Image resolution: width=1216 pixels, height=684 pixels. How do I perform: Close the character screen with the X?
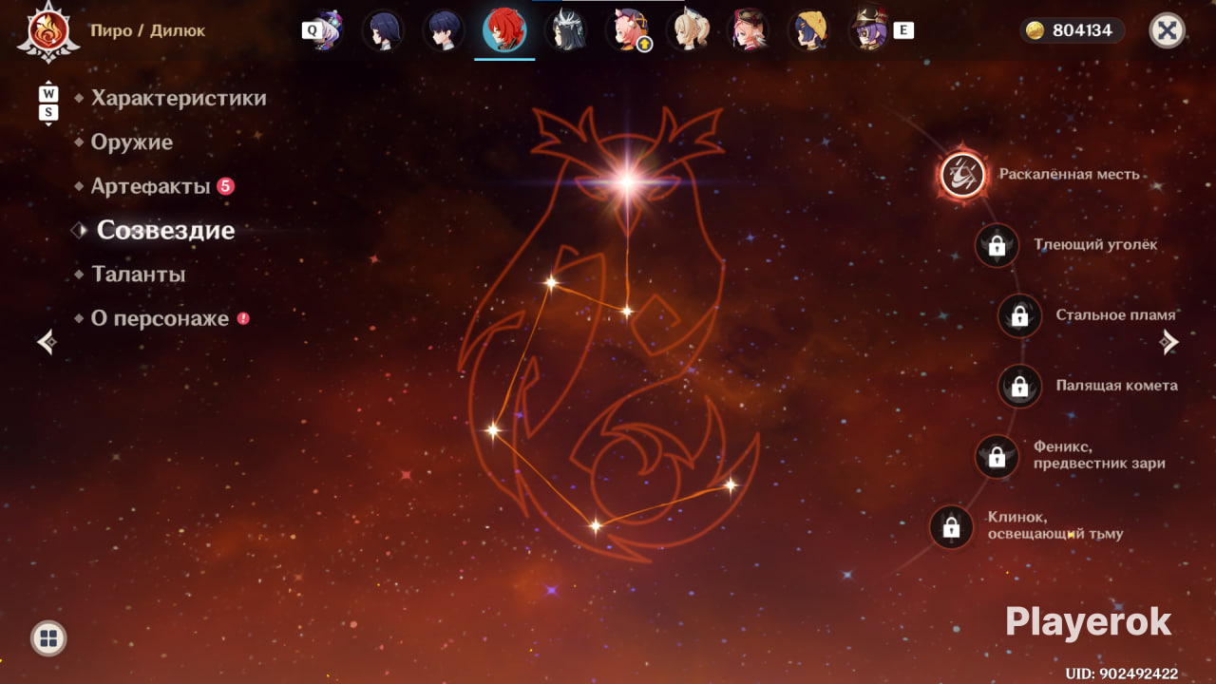1168,30
